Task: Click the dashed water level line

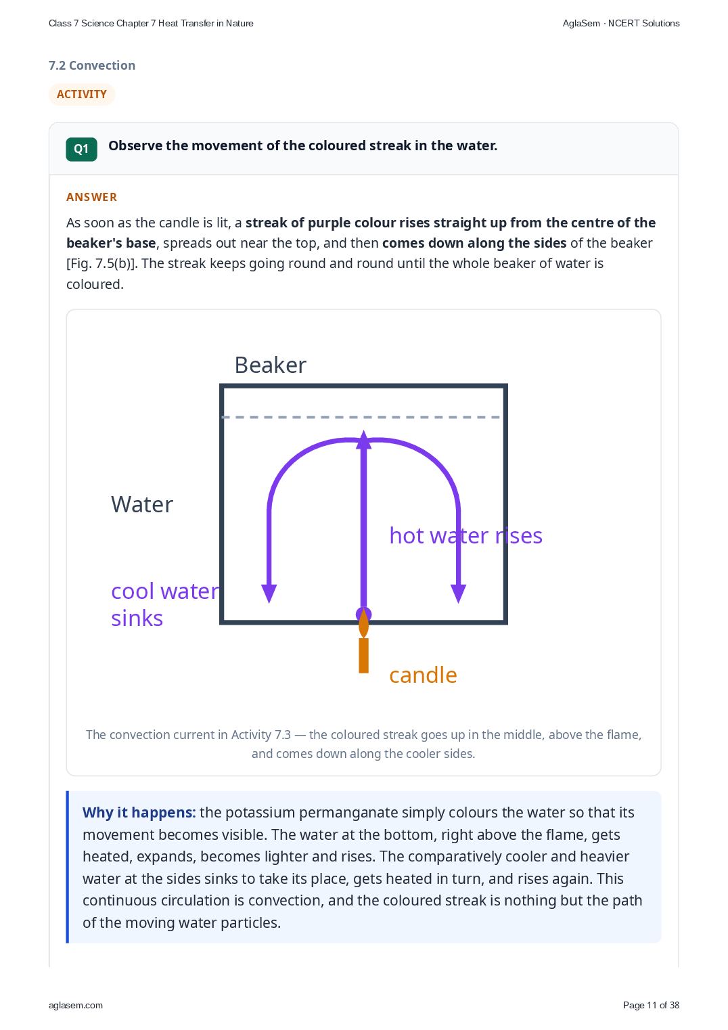Action: (x=363, y=417)
